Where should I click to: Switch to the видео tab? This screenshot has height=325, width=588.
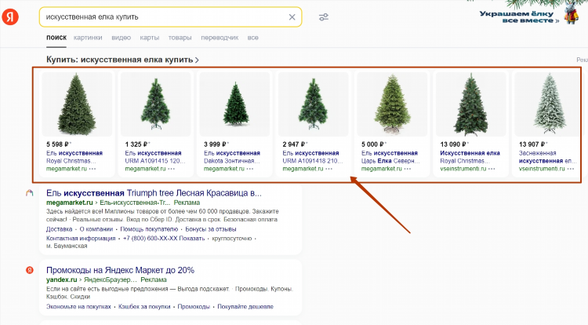coord(121,38)
